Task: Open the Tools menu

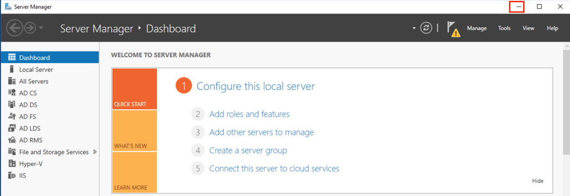Action: coord(504,28)
